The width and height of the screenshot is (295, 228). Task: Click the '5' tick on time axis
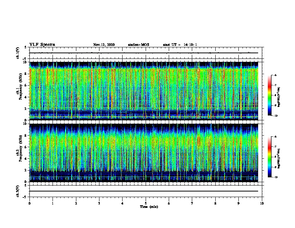pos(146,203)
